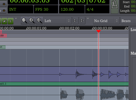Screen dimensions: 136x100
Task: Open the Left zoom focus dropdown
Action: coord(58,21)
